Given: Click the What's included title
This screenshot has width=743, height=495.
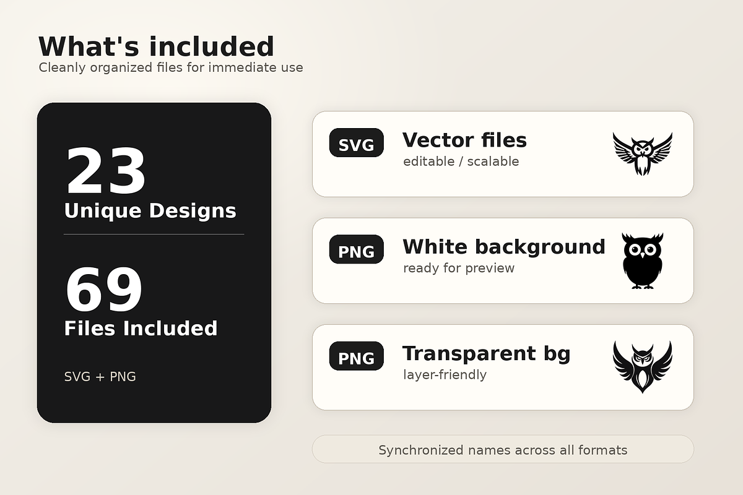Looking at the screenshot, I should click(x=156, y=46).
